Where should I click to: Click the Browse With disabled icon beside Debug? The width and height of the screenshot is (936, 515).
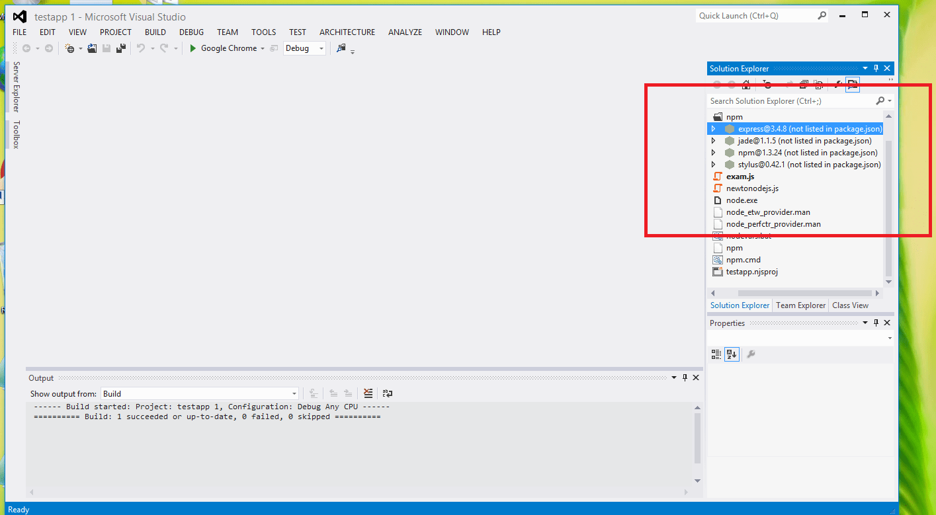point(274,48)
